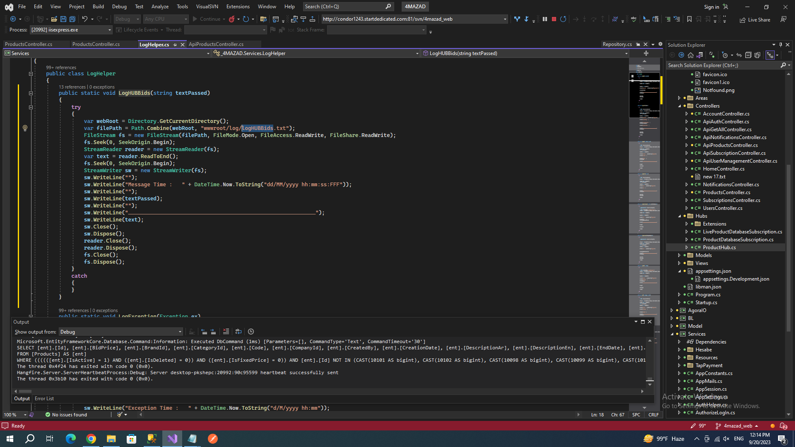Collapse the LogHelper class outlining marker
Viewport: 795px width, 447px height.
(x=31, y=74)
